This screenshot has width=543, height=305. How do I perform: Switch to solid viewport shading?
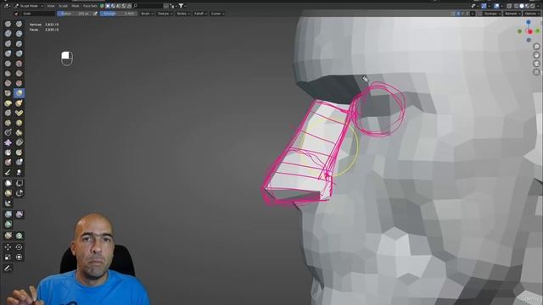tap(522, 6)
